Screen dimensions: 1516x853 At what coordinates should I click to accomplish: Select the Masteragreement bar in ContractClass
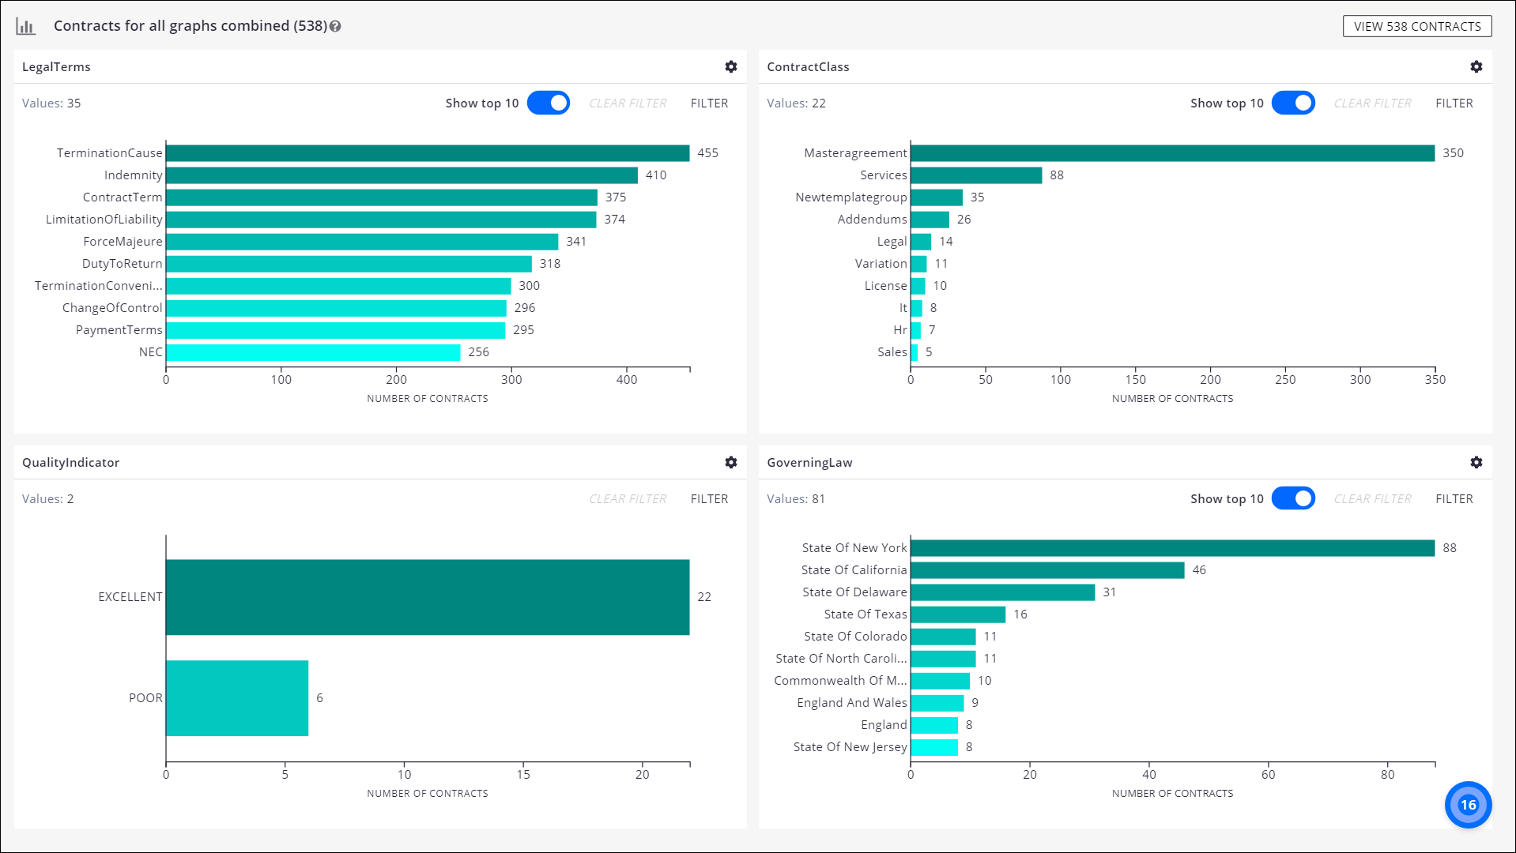[x=1172, y=153]
